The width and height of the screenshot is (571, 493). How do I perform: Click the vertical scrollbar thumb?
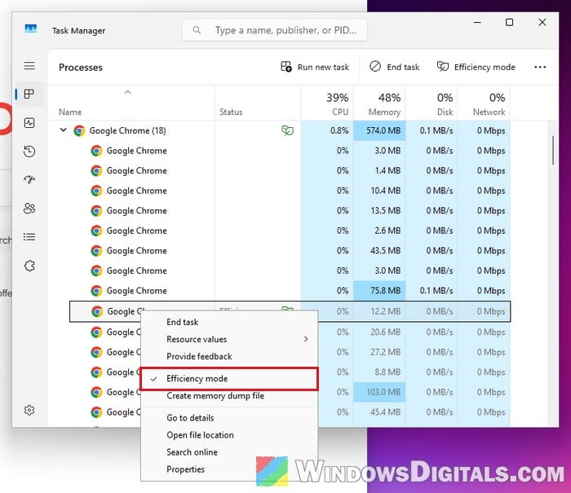553,151
